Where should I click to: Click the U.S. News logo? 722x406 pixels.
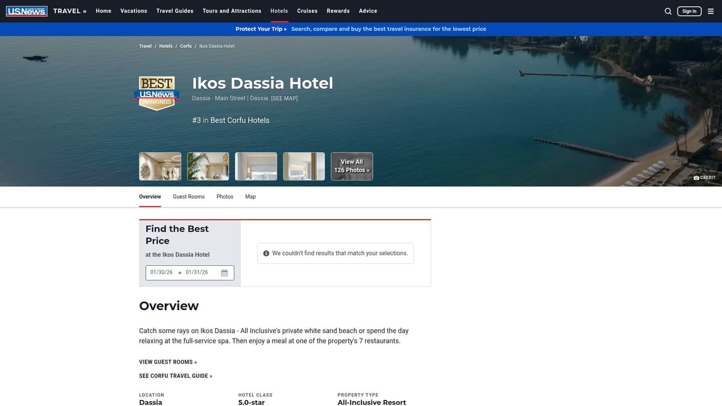coord(26,10)
